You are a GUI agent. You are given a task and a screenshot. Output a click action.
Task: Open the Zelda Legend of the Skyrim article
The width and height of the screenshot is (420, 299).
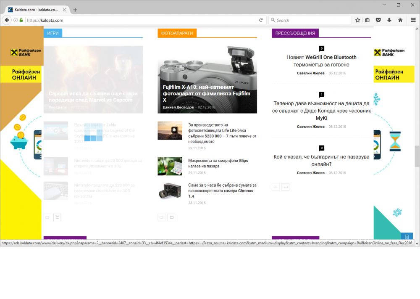pos(105,133)
